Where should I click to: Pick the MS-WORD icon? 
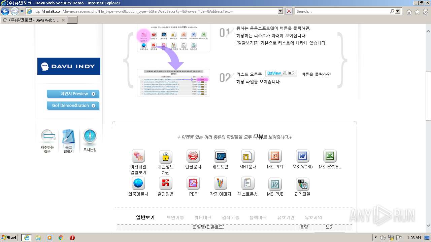tap(302, 156)
